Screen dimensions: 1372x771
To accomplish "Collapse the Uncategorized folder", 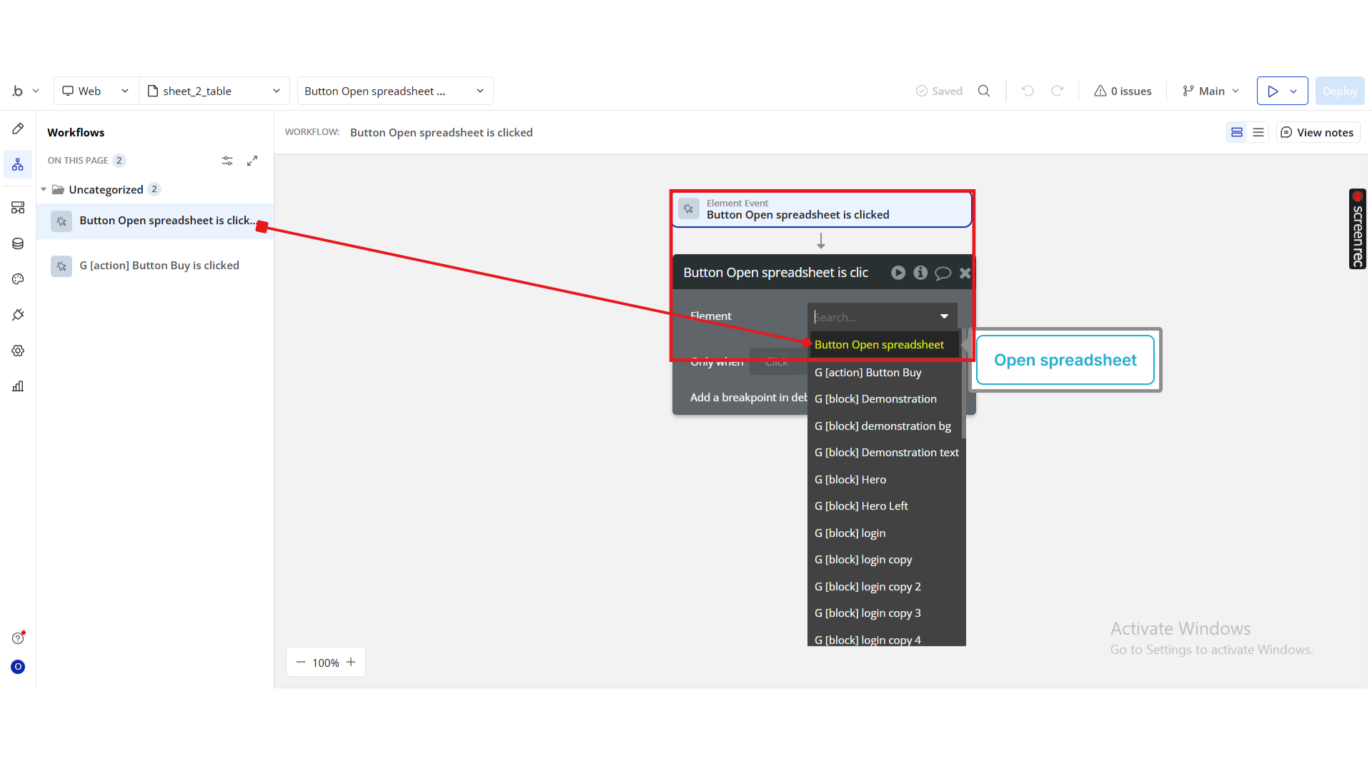I will 44,189.
